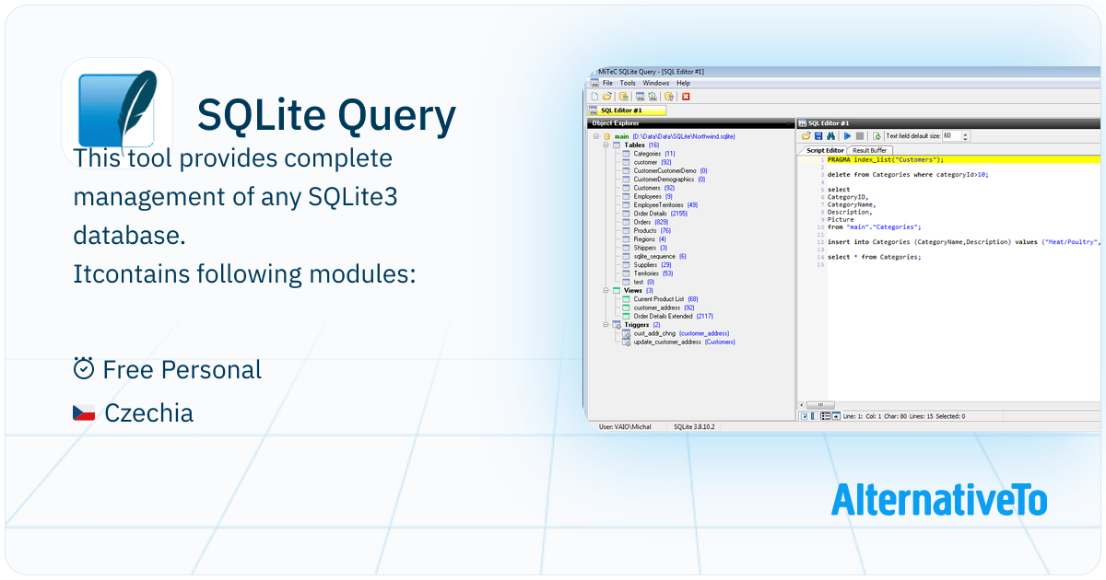Click the main database icon in tree

pos(606,136)
